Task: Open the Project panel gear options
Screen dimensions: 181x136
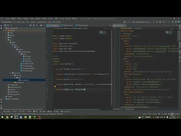Action: (x=41, y=25)
